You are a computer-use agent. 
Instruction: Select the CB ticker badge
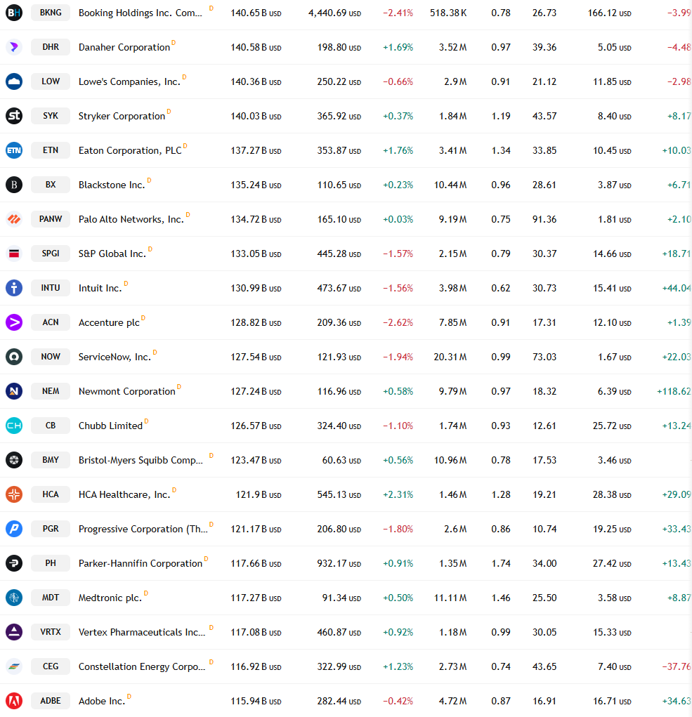[51, 426]
